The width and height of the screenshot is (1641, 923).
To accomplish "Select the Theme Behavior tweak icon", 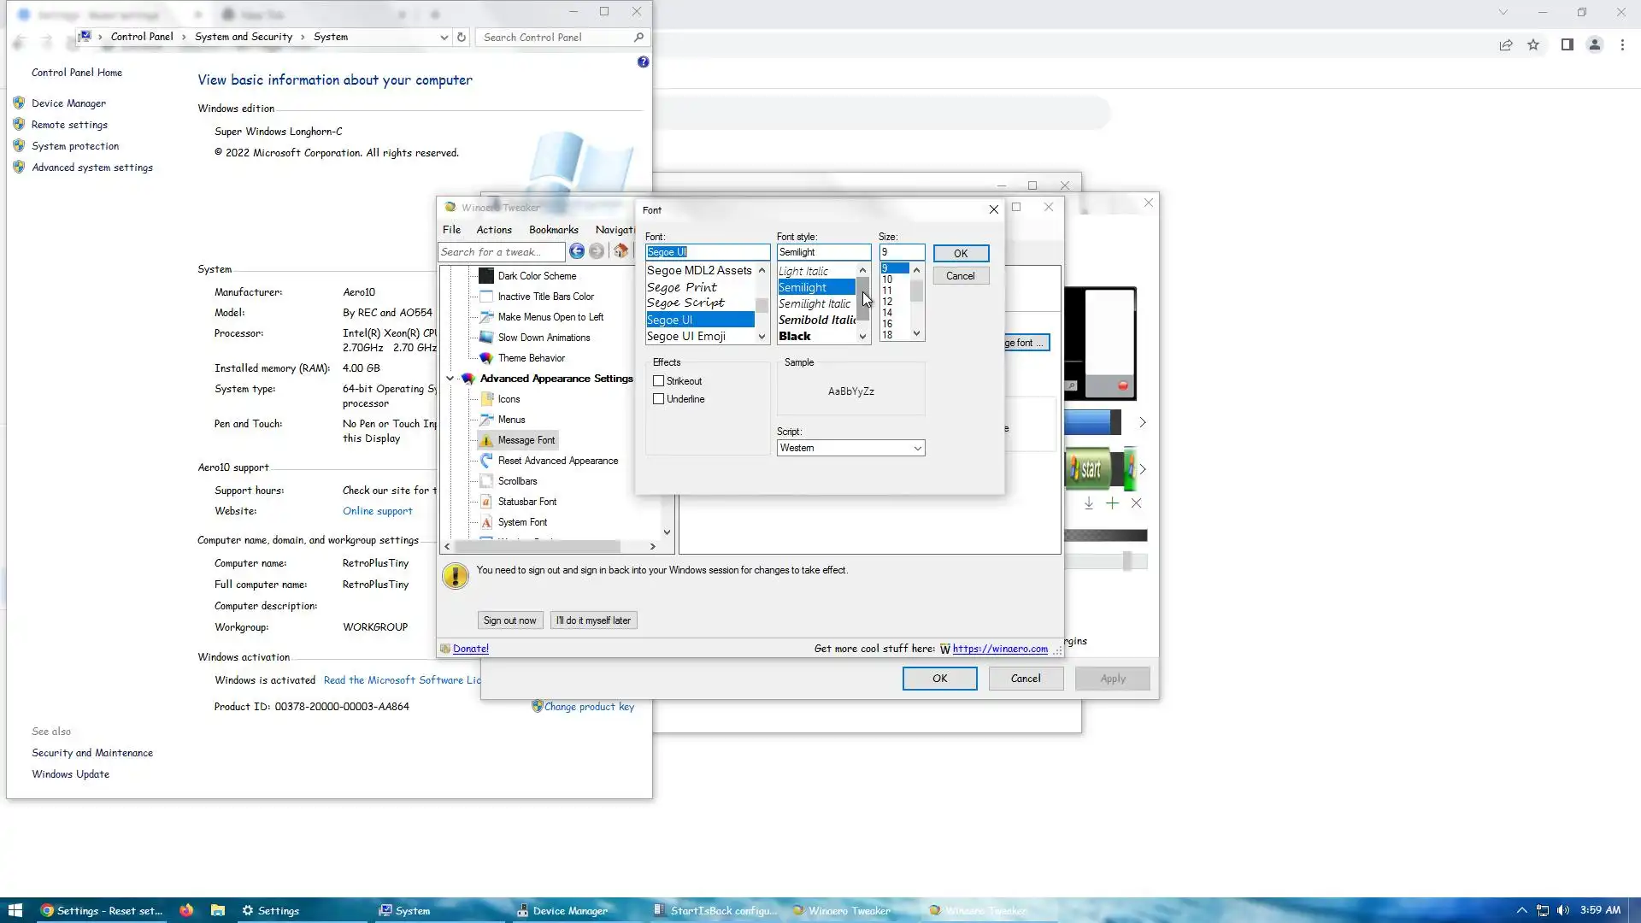I will point(486,358).
